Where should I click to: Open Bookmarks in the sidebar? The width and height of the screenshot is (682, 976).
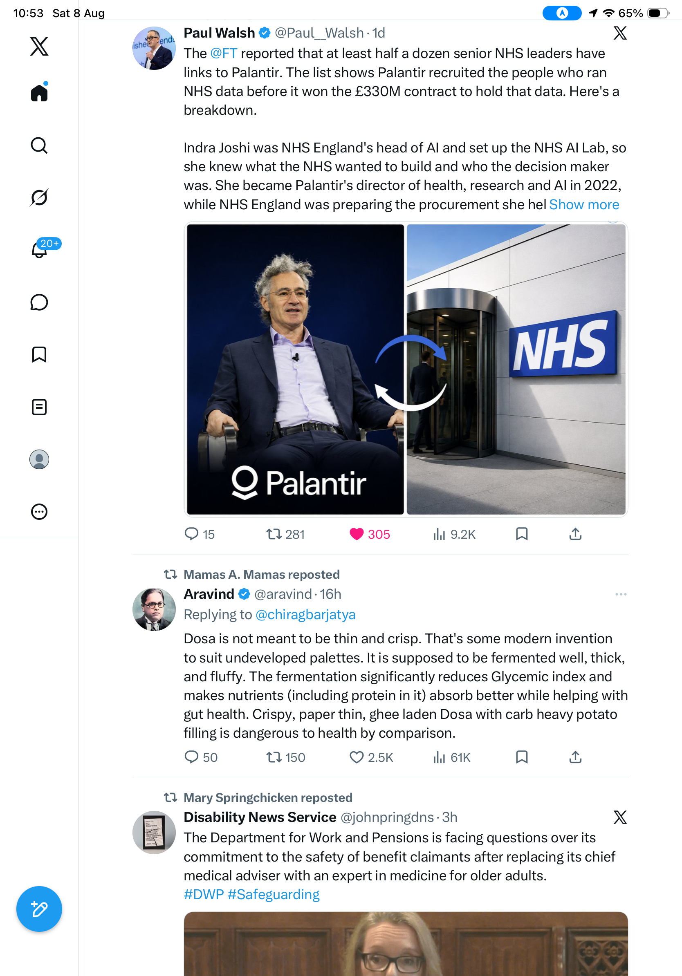39,354
